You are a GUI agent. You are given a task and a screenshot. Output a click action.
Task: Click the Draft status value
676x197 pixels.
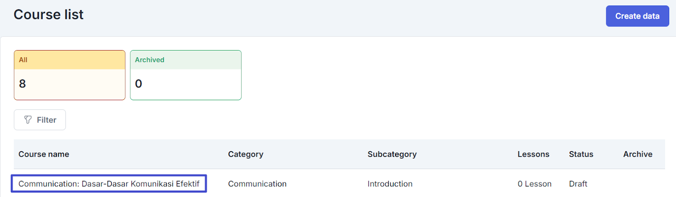578,184
